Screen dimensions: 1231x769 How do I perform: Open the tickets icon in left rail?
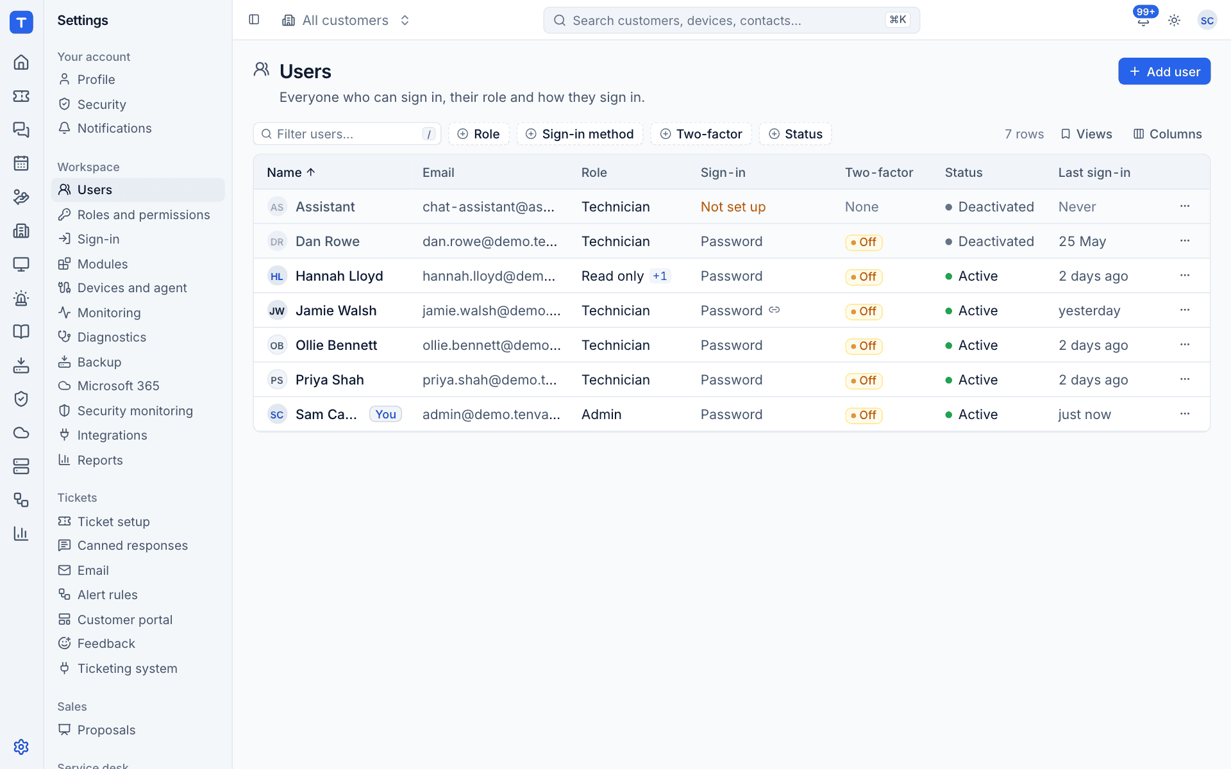tap(21, 96)
